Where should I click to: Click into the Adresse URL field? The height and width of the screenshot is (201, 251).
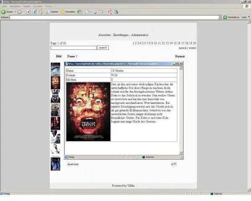(x=114, y=17)
